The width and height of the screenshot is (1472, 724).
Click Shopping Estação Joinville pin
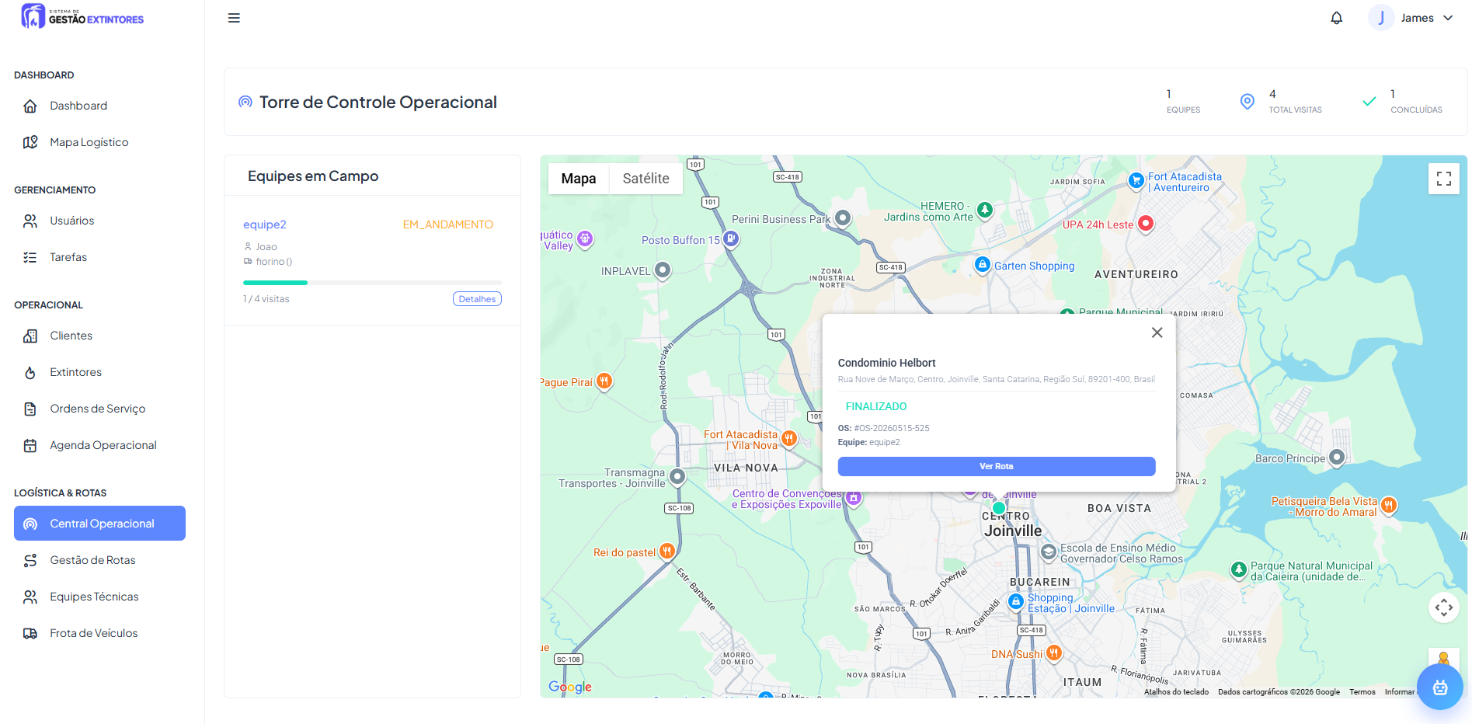(1015, 601)
